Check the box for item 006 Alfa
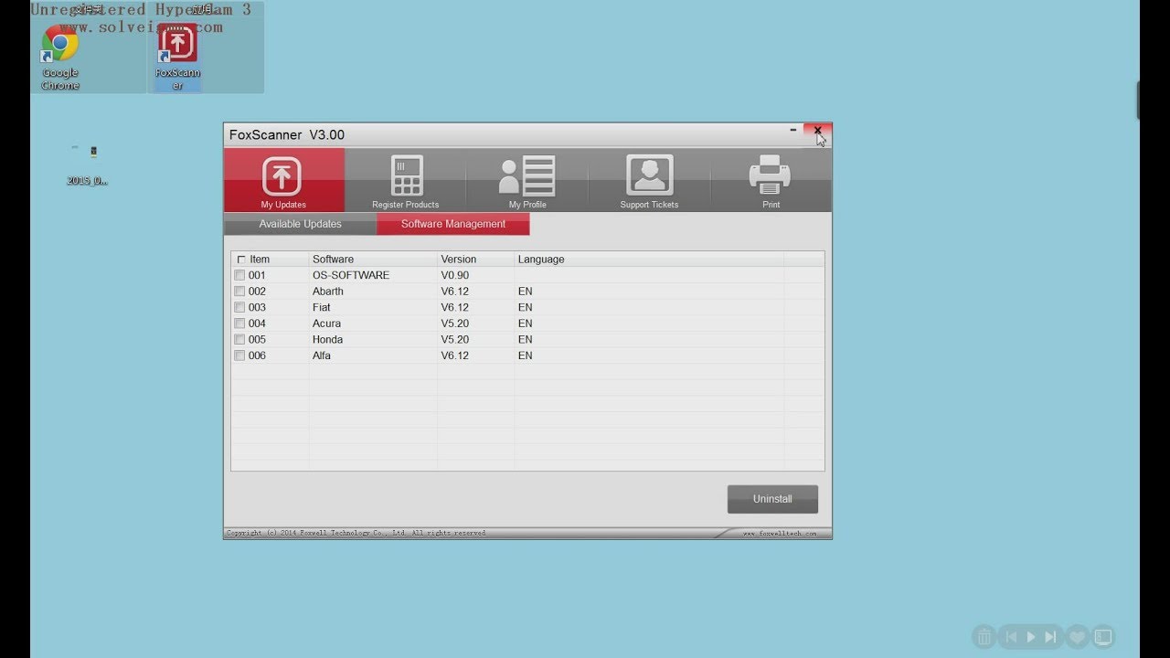 [239, 356]
